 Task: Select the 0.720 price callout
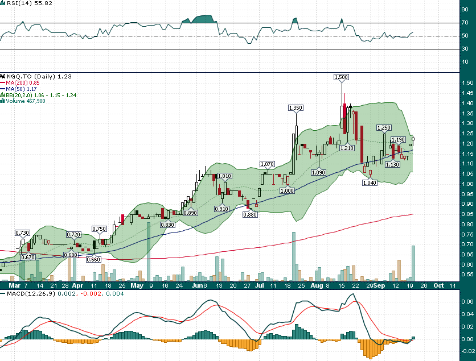point(73,234)
